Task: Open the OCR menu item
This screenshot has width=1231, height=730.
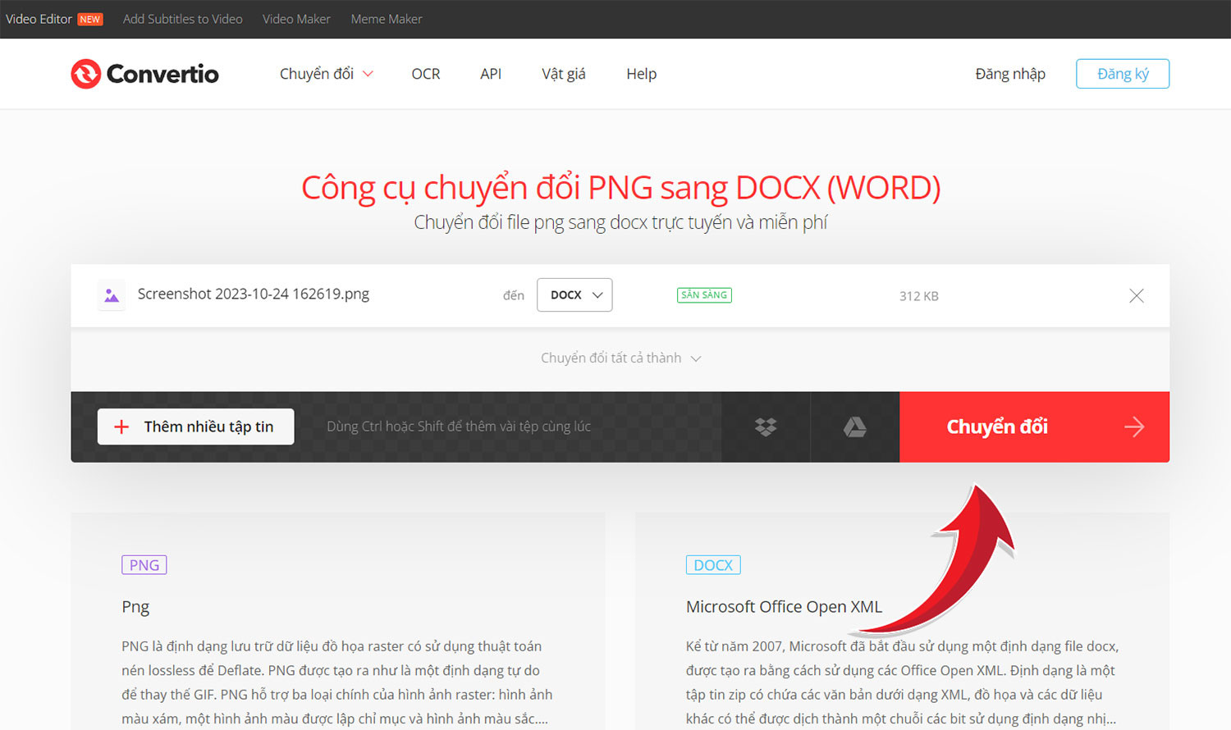Action: pyautogui.click(x=426, y=74)
